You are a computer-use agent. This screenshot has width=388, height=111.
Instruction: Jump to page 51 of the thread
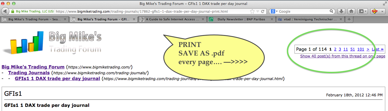pyautogui.click(x=352, y=49)
